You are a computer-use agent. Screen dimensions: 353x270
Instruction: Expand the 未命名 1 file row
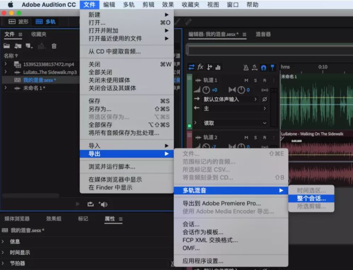click(6, 88)
